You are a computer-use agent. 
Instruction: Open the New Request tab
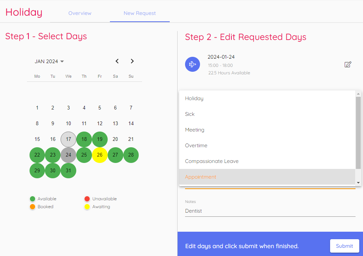140,13
